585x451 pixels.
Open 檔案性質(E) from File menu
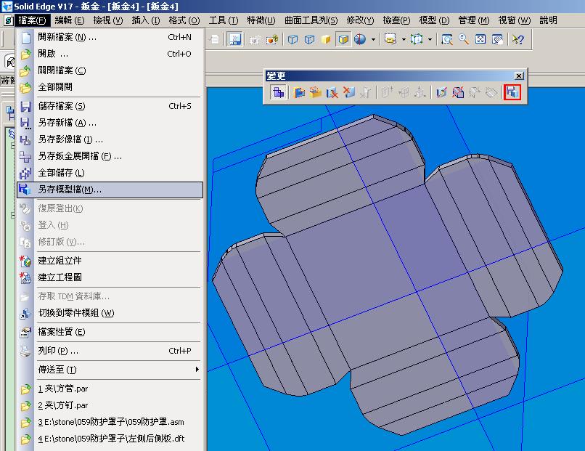tap(110, 332)
